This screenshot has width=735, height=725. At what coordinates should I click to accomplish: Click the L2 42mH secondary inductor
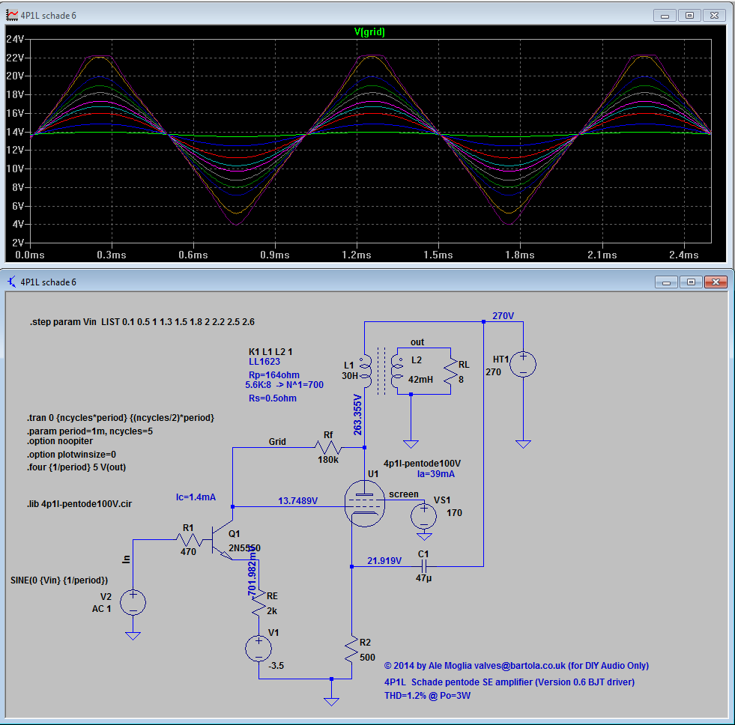coord(397,371)
